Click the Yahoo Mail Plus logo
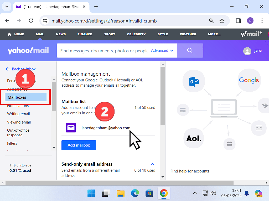Screen dimensions: 269x201 point(251,34)
